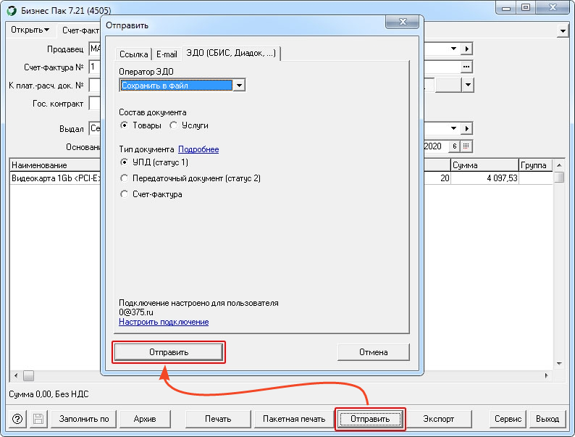The image size is (575, 437).
Task: Select the Услуги radio button
Action: click(174, 125)
